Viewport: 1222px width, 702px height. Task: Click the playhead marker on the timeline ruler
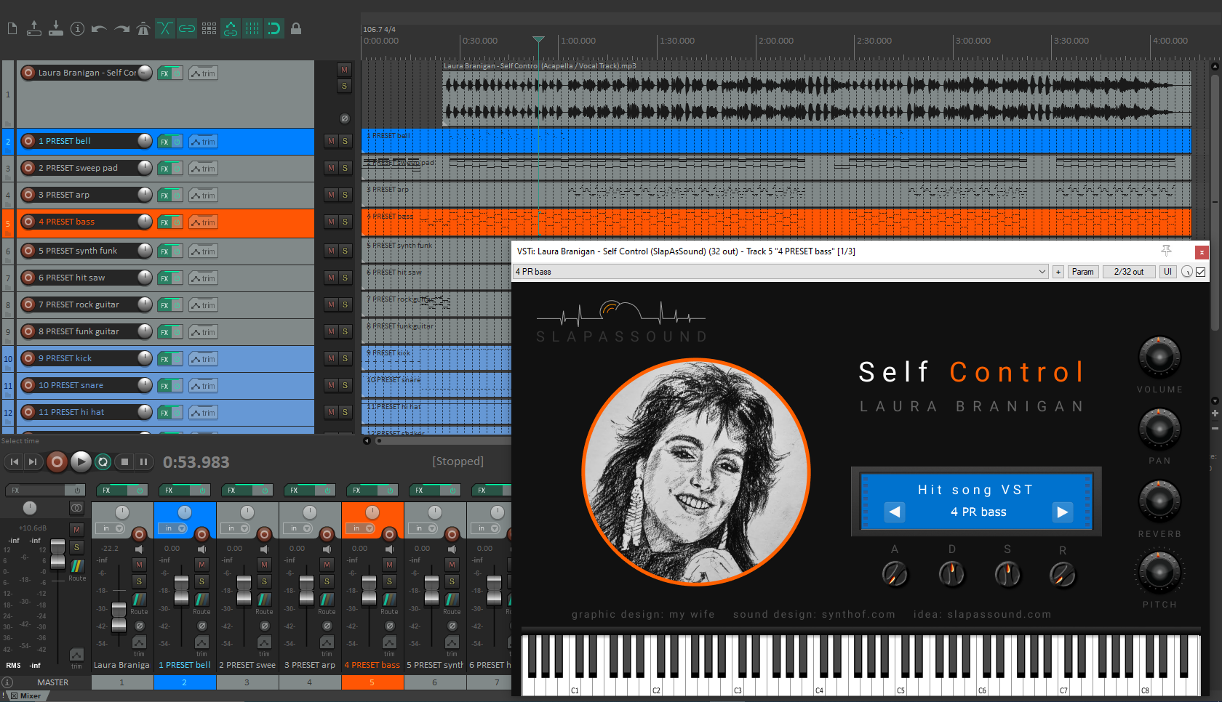tap(538, 41)
